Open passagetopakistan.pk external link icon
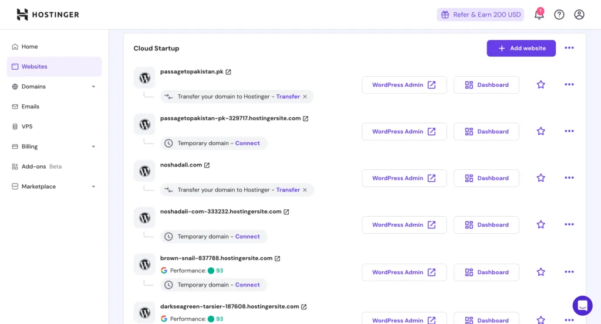The height and width of the screenshot is (324, 601). tap(228, 72)
